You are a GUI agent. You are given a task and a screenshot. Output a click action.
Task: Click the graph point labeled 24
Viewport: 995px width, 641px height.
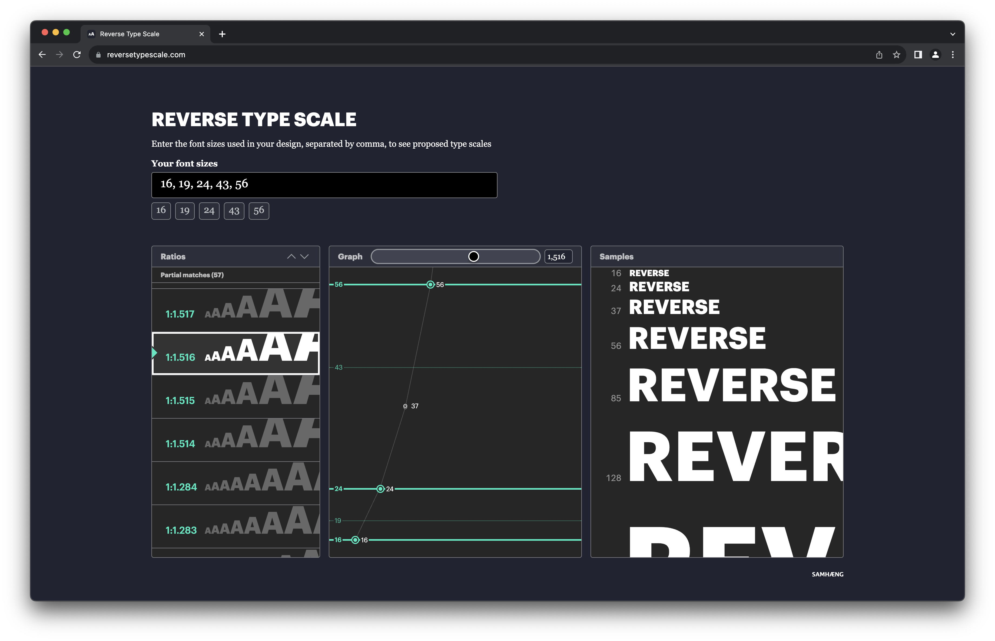380,489
